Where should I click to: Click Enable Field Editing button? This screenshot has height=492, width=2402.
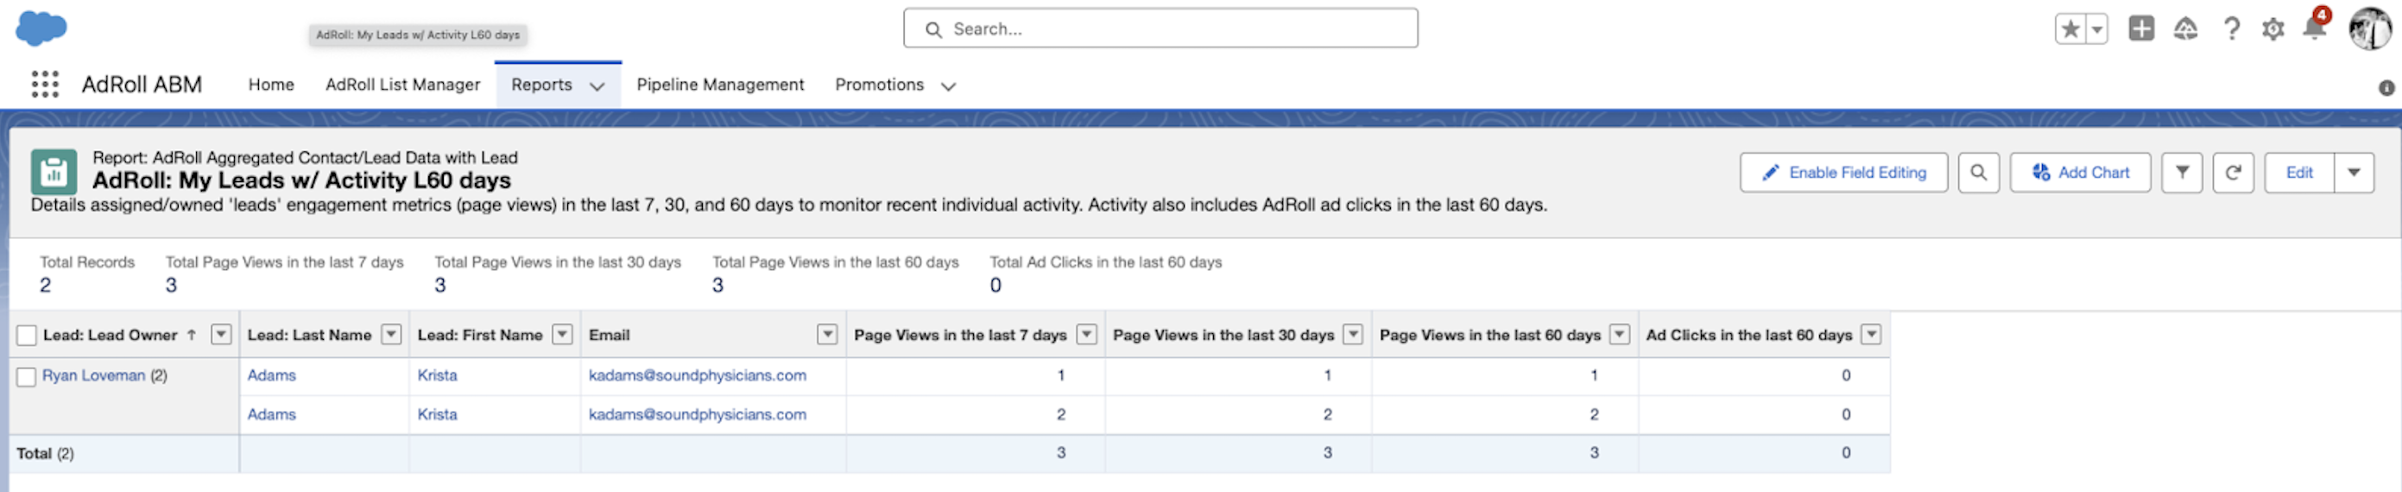(1843, 173)
